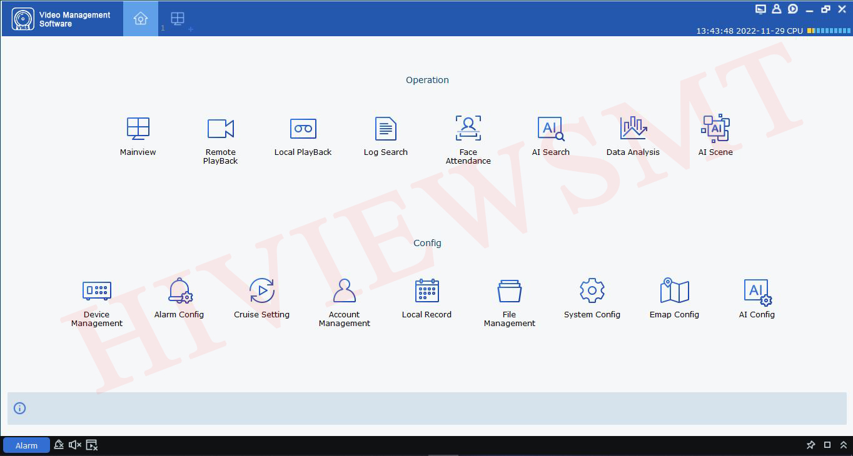This screenshot has height=456, width=853.
Task: Pin the alarm bar
Action: [810, 445]
